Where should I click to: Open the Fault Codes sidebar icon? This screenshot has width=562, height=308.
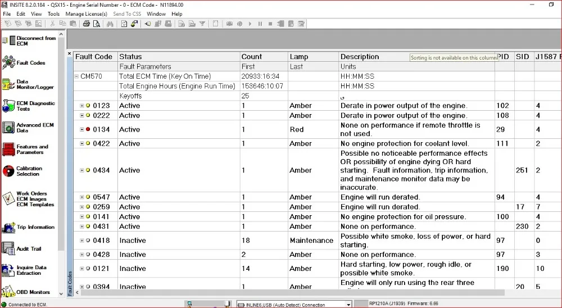(x=8, y=63)
